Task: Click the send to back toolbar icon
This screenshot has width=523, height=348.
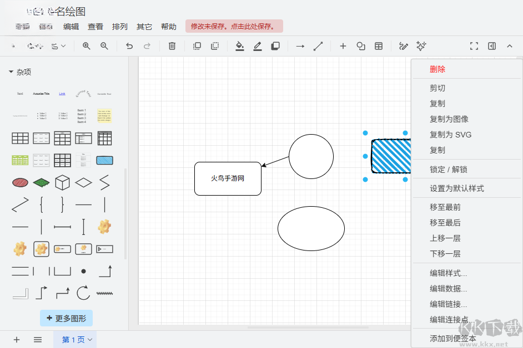Action: click(x=215, y=46)
